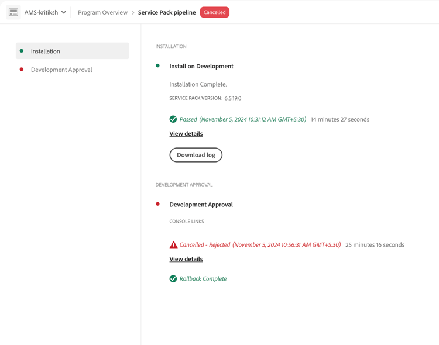Open View details under Cancelled - Rejected

(186, 259)
